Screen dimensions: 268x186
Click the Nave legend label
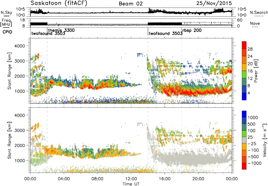[255, 23]
